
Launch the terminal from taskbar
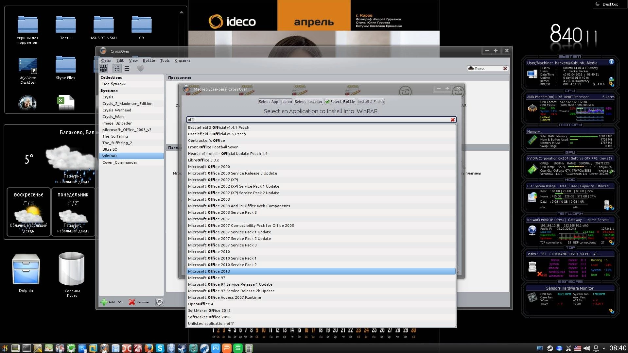coord(26,348)
